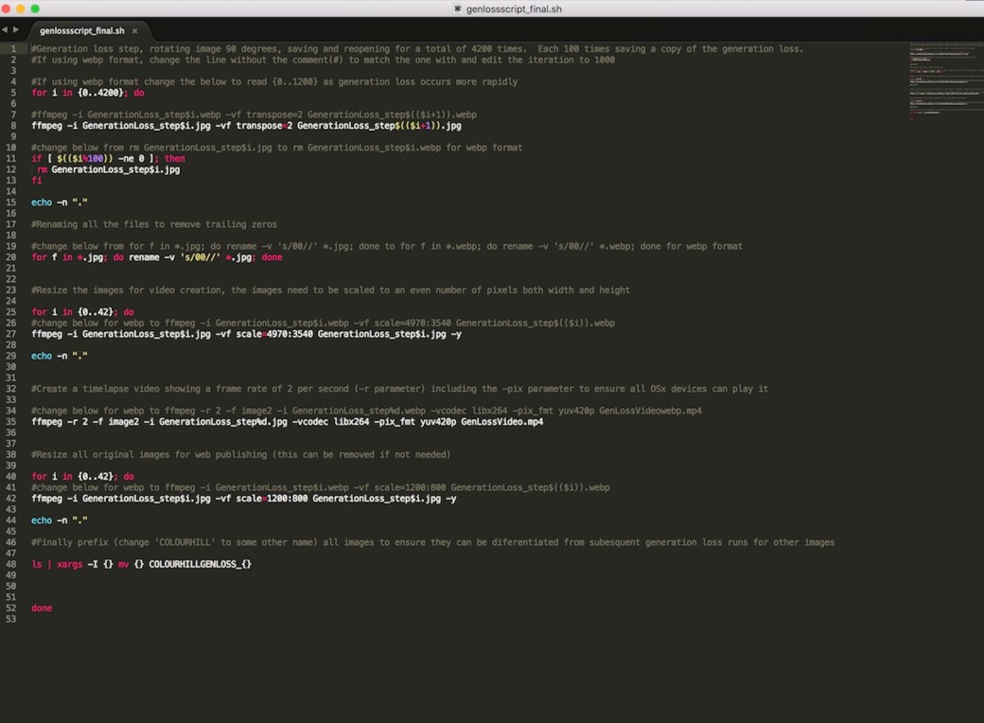Place cursor on the final done keyword

[x=42, y=608]
